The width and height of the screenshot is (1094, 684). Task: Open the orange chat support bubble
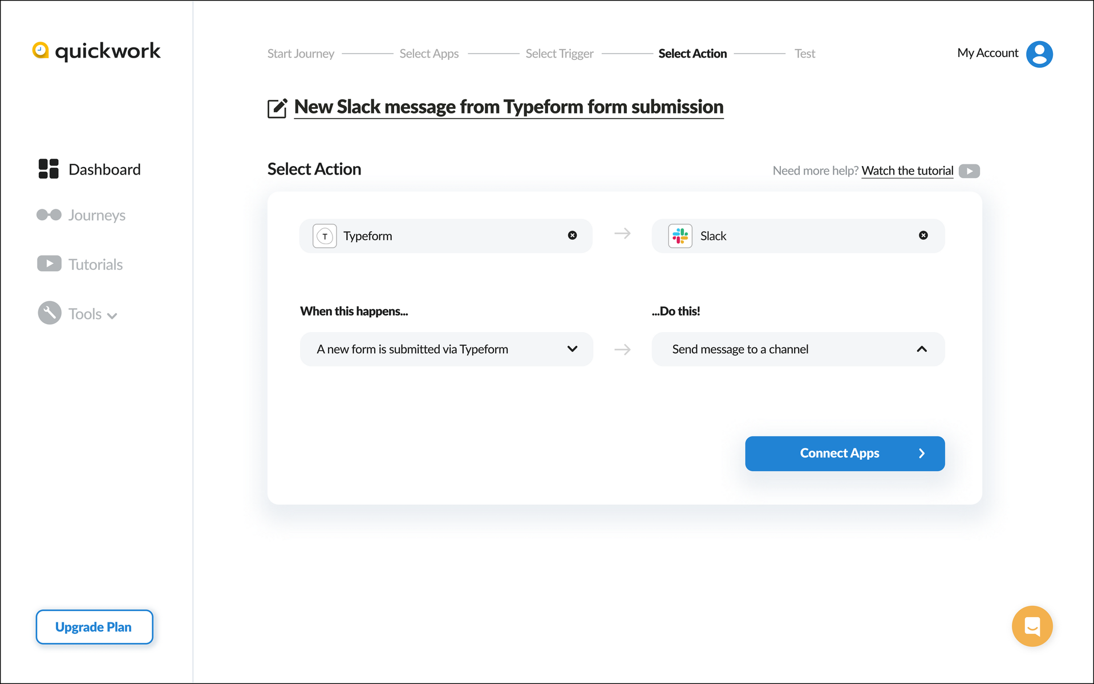point(1032,626)
